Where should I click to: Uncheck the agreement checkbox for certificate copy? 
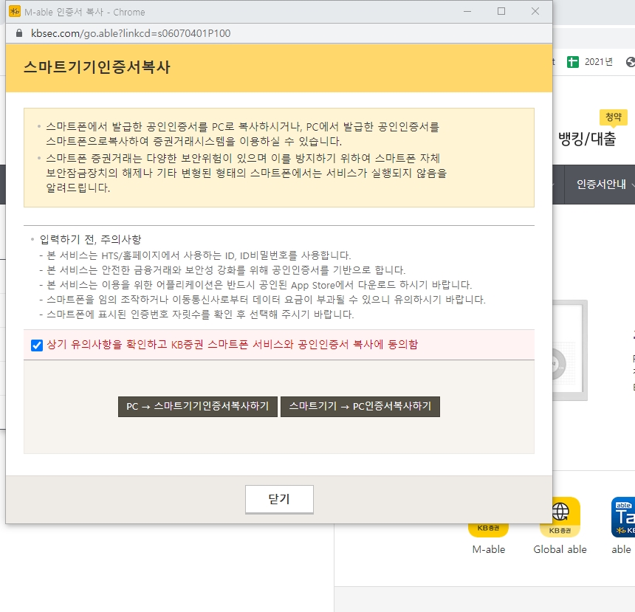pos(37,345)
